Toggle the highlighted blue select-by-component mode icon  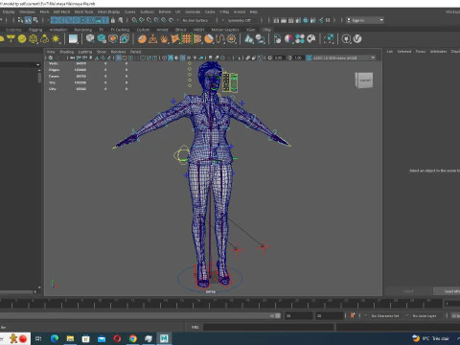[x=28, y=20]
